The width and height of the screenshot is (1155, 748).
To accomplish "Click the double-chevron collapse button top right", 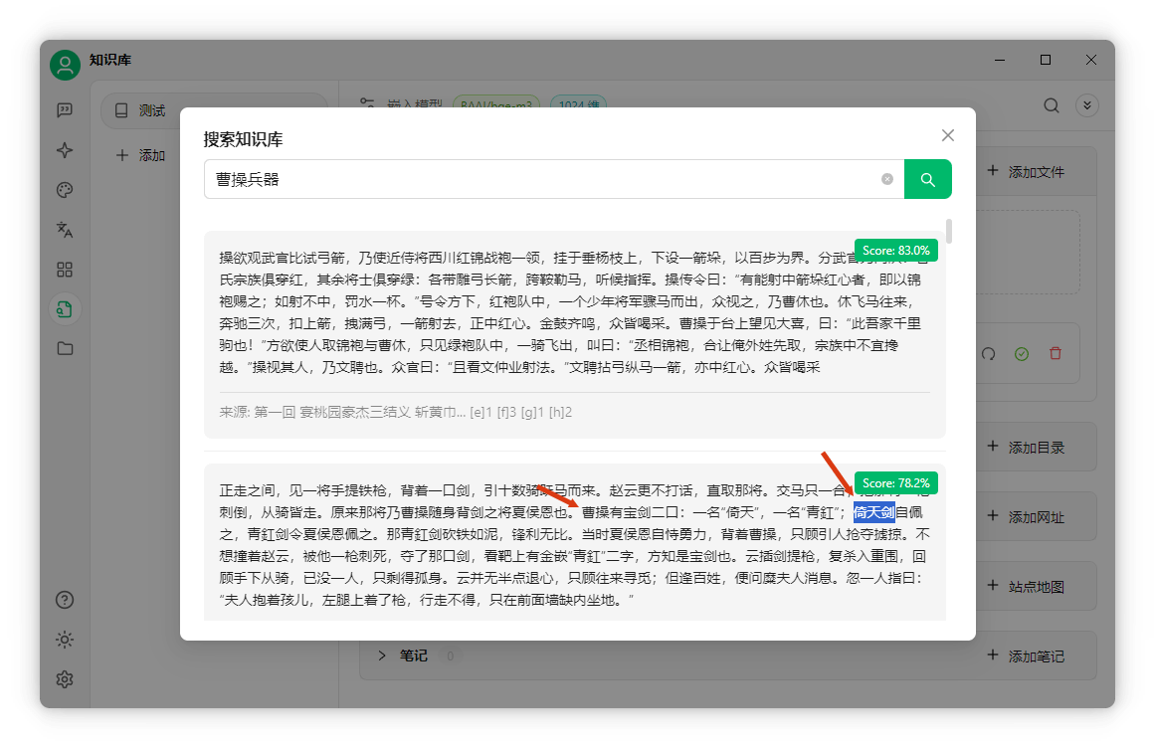I will [1087, 105].
